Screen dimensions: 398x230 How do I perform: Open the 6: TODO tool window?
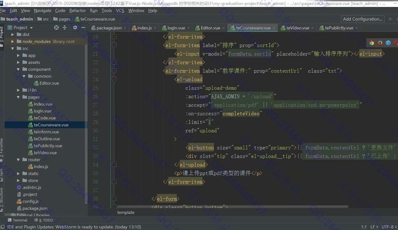(44, 220)
